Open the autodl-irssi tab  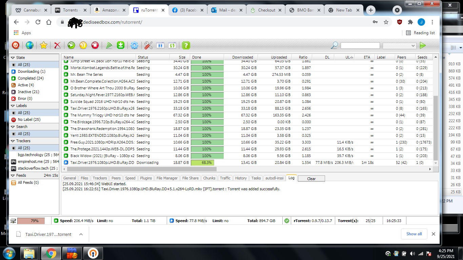coord(274,178)
